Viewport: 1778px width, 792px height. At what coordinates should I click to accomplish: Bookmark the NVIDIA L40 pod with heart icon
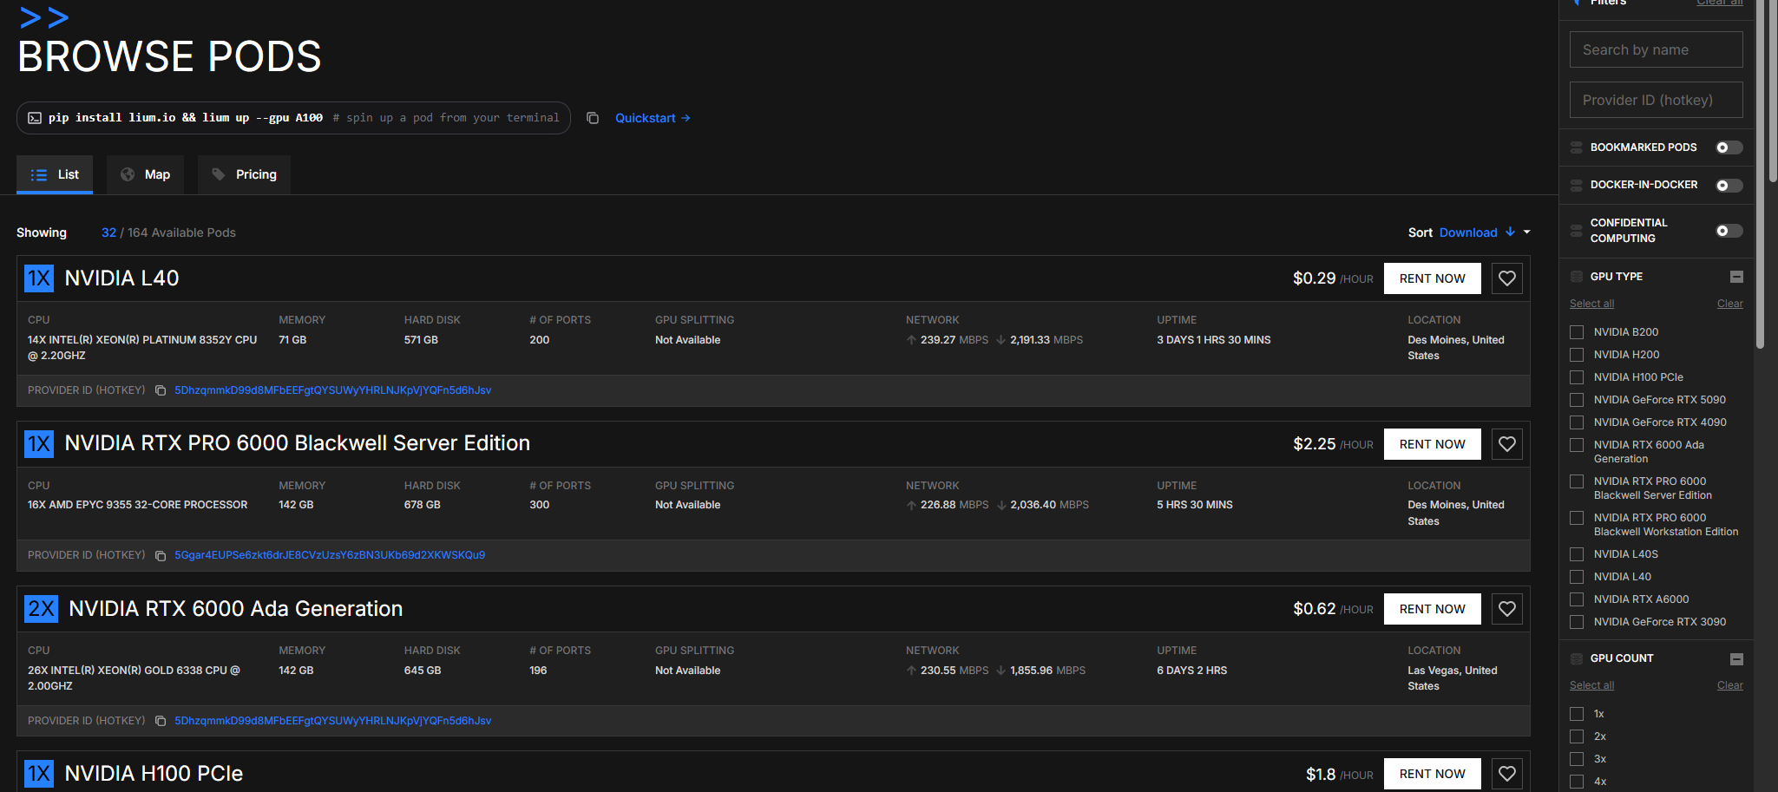(x=1507, y=278)
